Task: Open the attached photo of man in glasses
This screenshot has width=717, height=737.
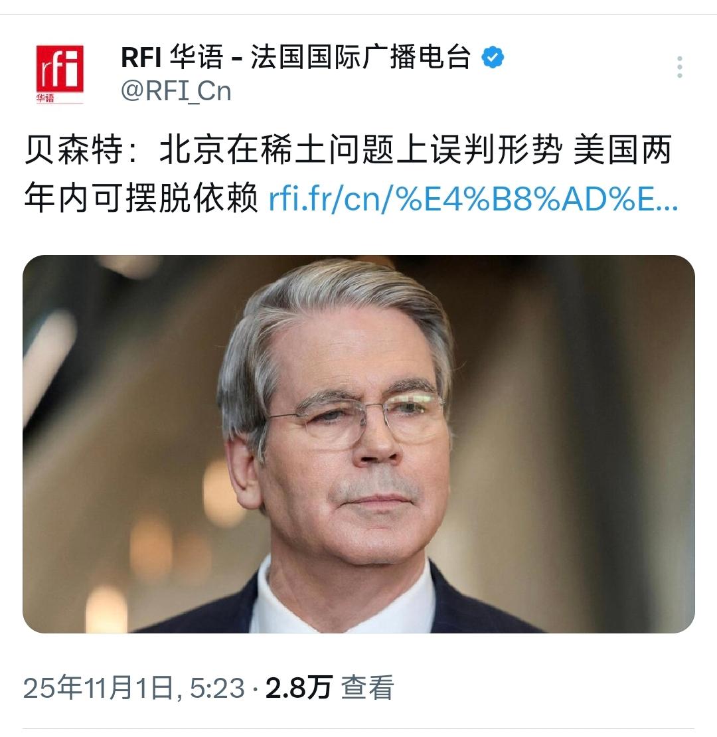Action: 358,444
